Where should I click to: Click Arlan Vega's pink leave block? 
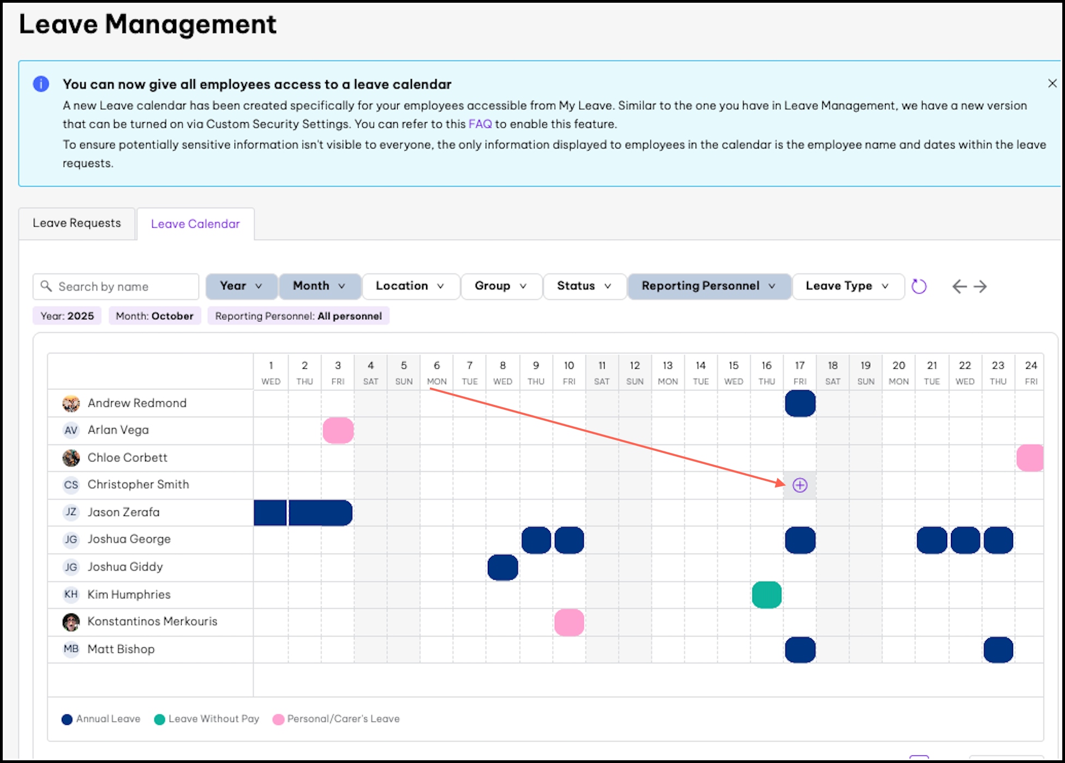pyautogui.click(x=338, y=431)
